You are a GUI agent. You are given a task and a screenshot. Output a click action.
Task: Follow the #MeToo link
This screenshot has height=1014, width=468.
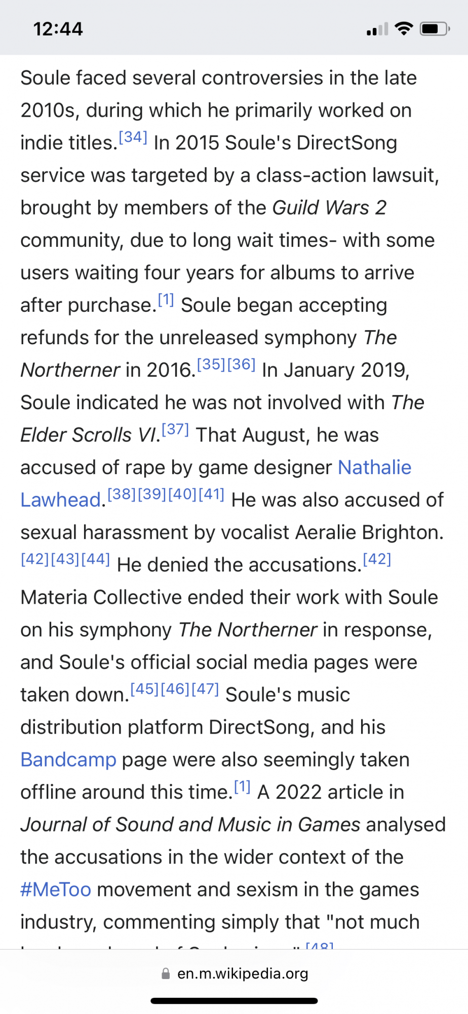pyautogui.click(x=56, y=889)
